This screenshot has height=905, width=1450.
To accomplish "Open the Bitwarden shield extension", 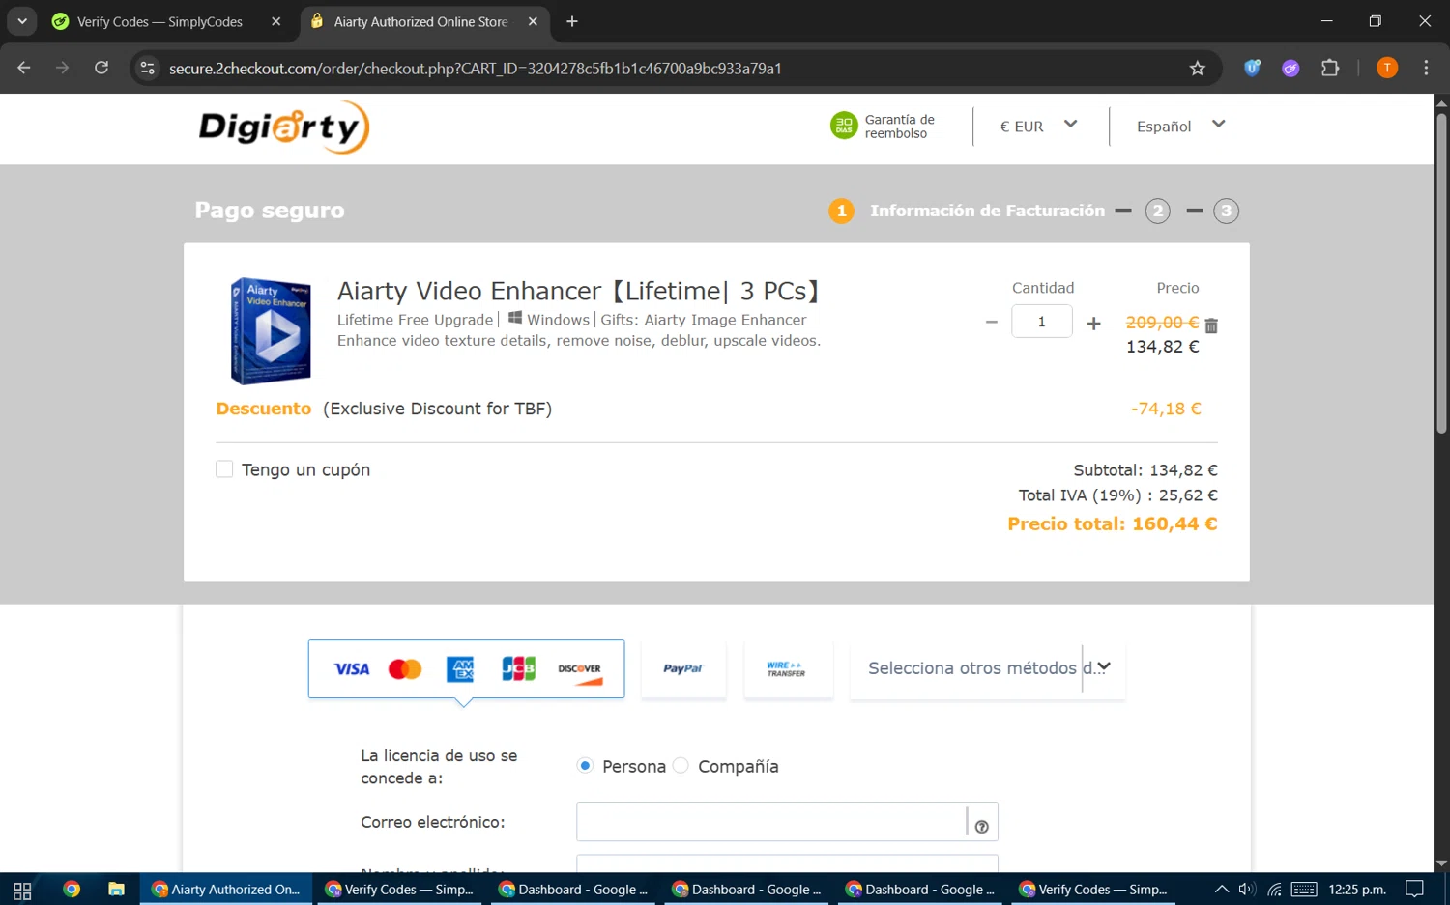I will [x=1253, y=68].
